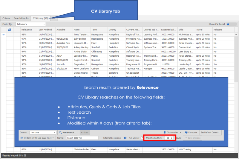The width and height of the screenshot is (239, 159).
Task: Open the Search Results tab
Action: (x=21, y=18)
